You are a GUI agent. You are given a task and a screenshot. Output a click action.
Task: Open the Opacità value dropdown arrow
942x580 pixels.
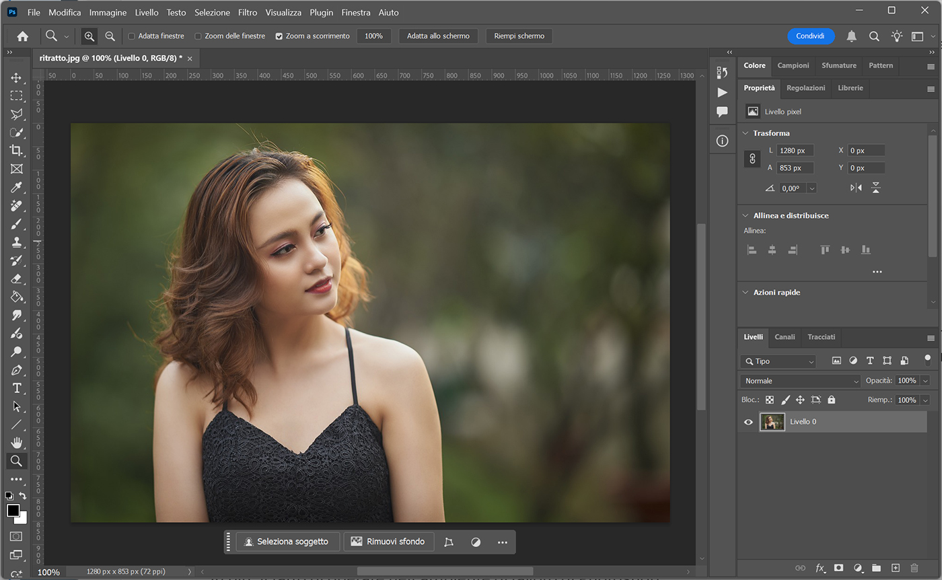coord(925,381)
